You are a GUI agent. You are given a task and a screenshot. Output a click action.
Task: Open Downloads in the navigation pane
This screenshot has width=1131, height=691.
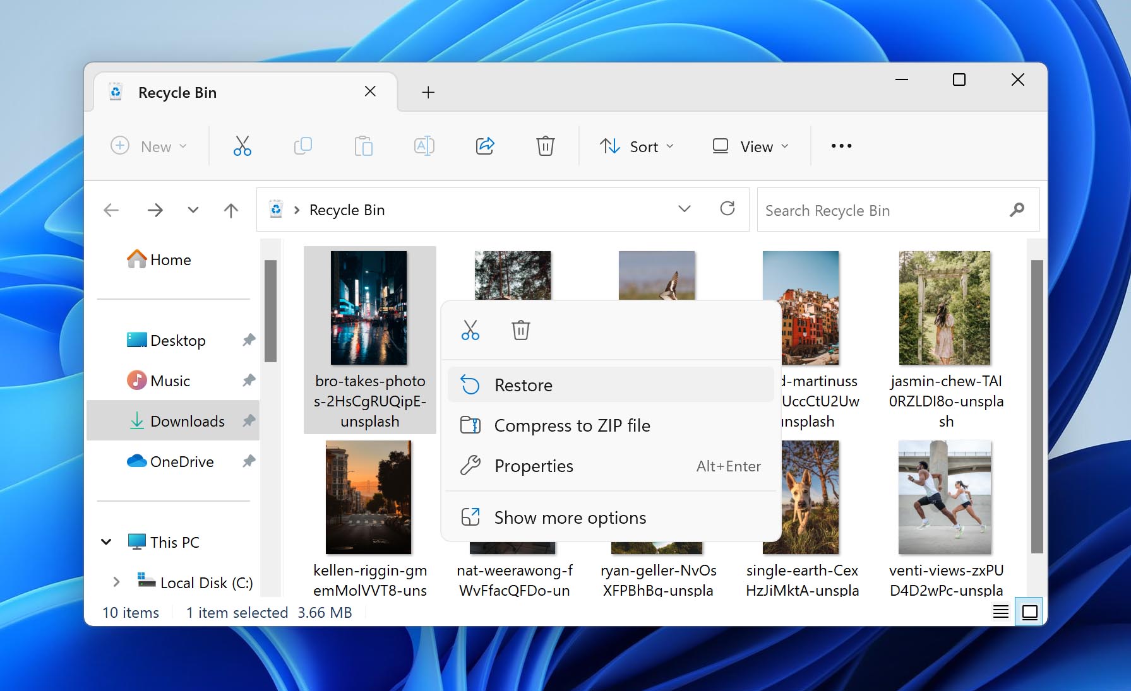(173, 421)
